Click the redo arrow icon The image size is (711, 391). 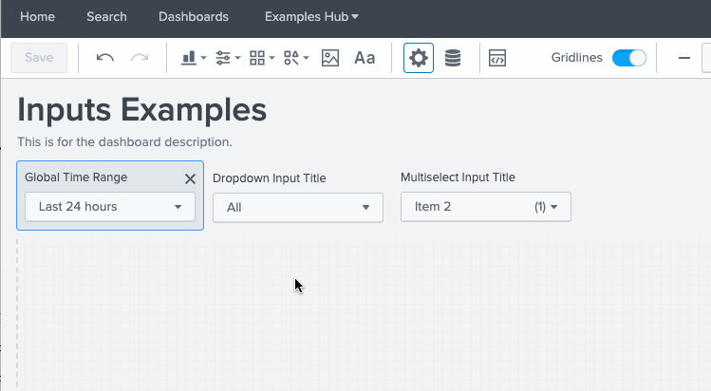coord(140,58)
